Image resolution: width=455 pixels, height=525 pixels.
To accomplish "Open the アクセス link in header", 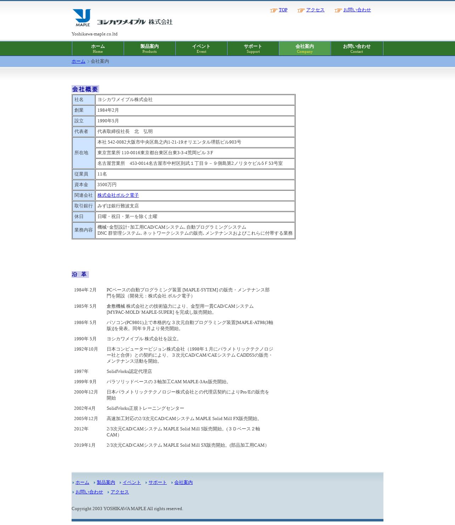I will 315,10.
